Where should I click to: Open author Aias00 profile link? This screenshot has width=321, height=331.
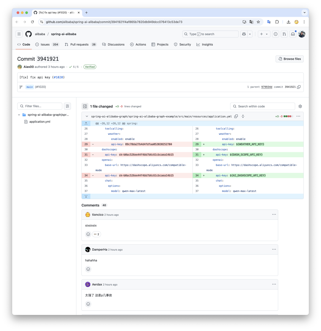click(29, 67)
